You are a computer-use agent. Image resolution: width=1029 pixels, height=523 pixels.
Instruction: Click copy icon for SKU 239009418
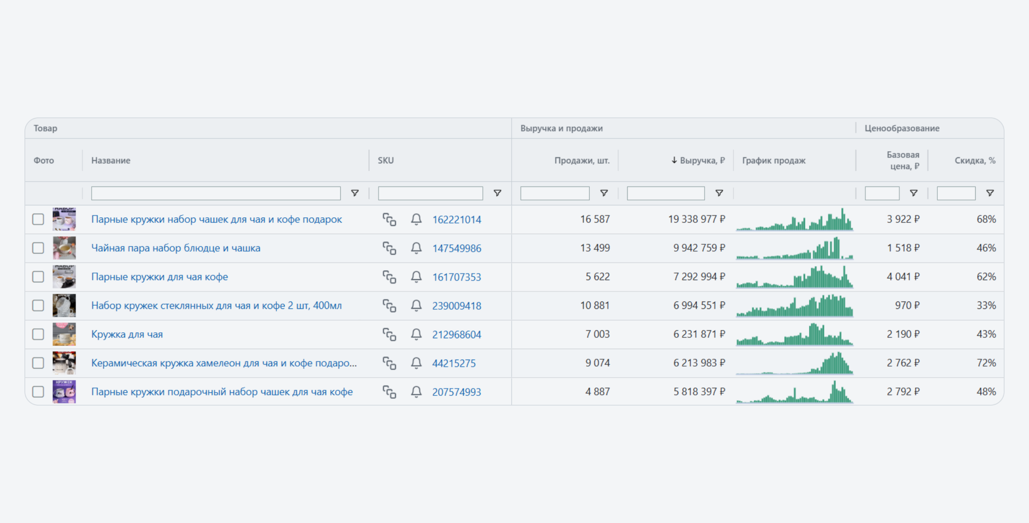click(389, 306)
